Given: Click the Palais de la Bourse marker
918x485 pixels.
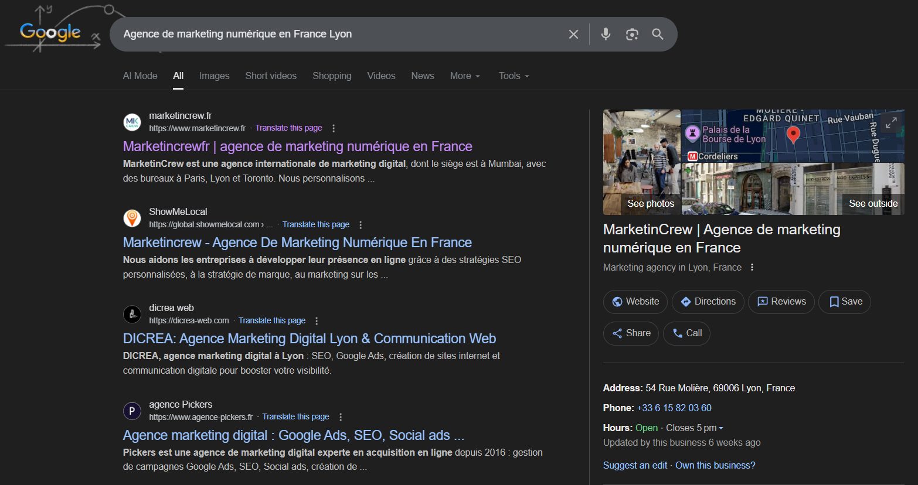Looking at the screenshot, I should (692, 134).
